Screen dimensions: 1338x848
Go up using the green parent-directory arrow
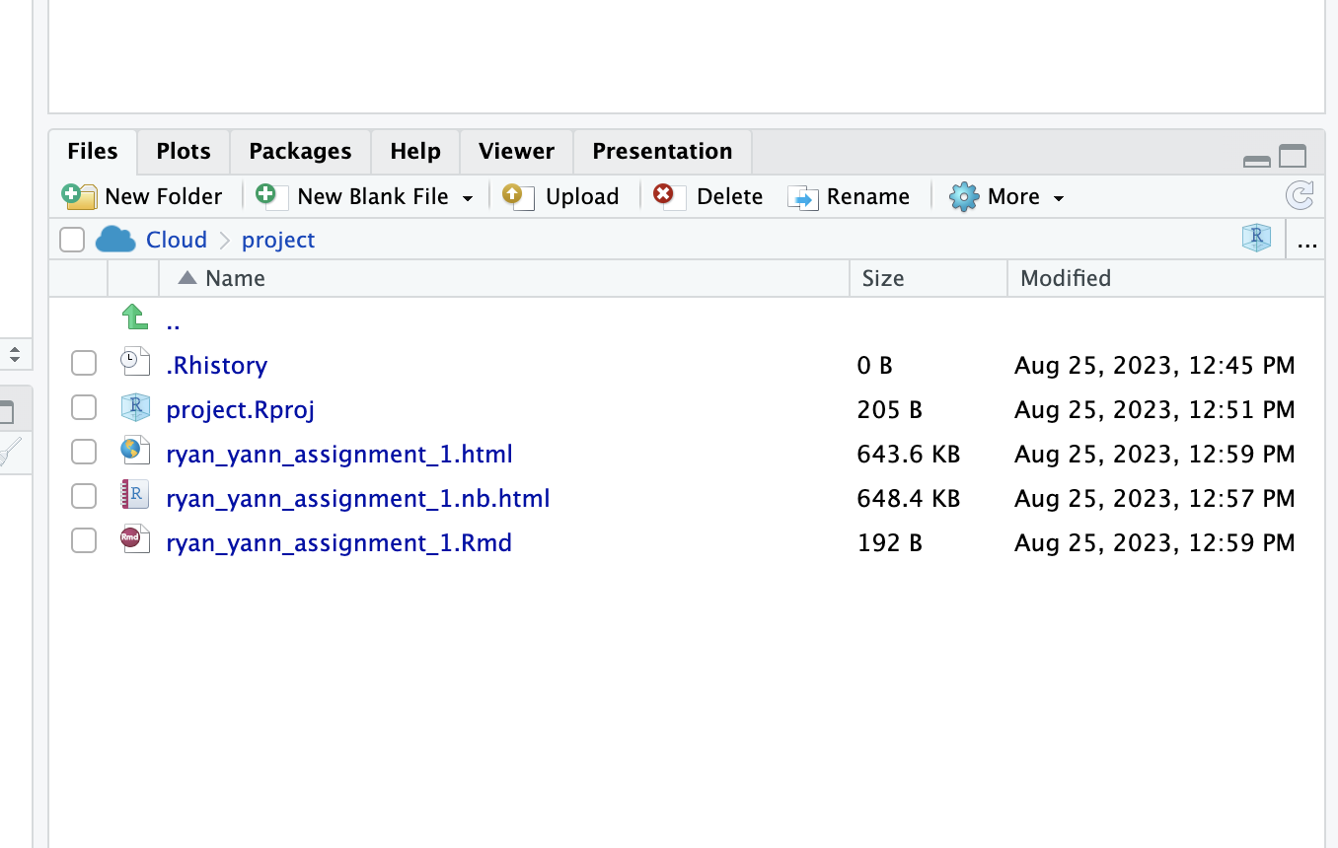tap(134, 318)
